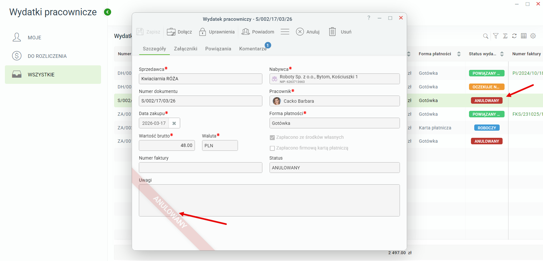The image size is (543, 261).
Task: Open the hamburger menu in dialog toolbar
Action: pyautogui.click(x=285, y=32)
